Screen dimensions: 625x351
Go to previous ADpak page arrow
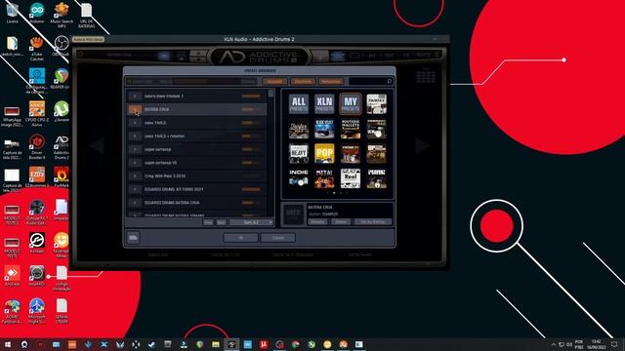[x=97, y=145]
